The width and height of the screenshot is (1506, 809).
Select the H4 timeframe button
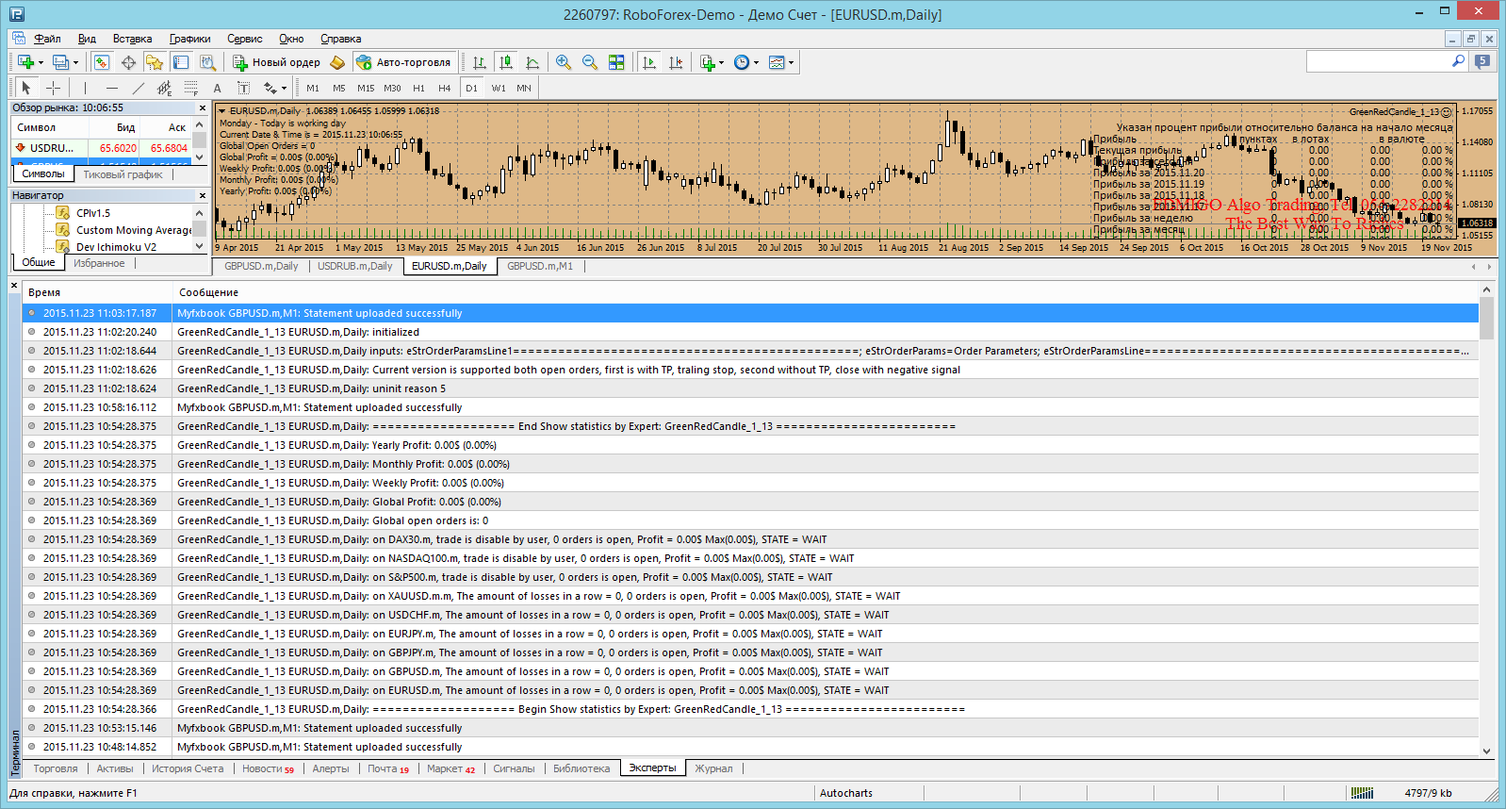445,88
